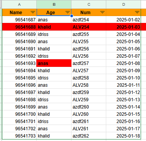
Task: Select column D header
Action: point(123,5)
